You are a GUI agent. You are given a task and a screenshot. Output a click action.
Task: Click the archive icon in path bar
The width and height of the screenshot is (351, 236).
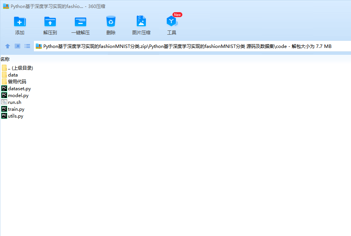[39, 46]
